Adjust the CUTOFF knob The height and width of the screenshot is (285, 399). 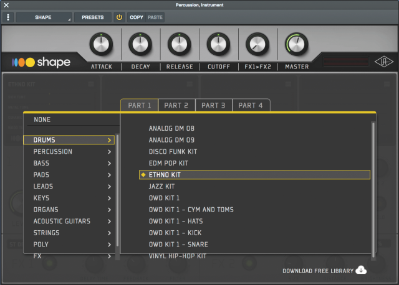[x=218, y=44]
